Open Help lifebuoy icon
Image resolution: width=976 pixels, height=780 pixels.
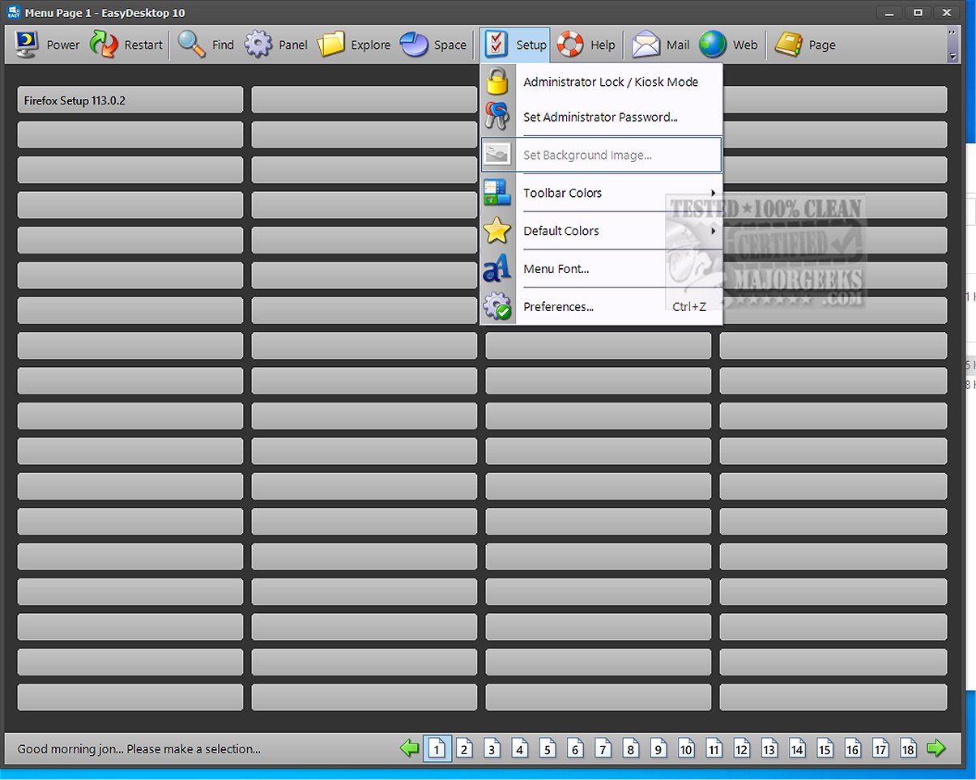click(x=570, y=45)
